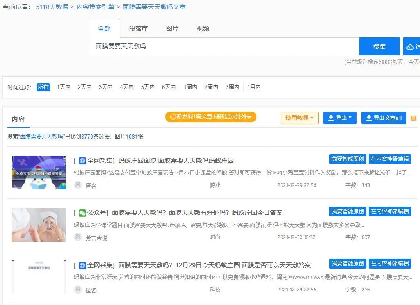Filter results to 3天内

point(105,87)
